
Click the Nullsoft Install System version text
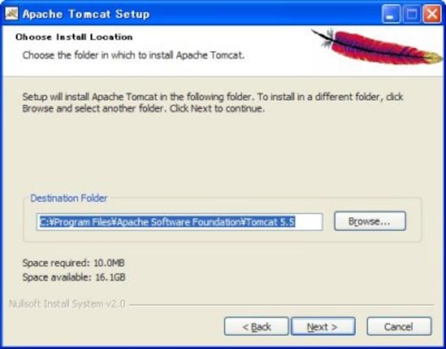tap(67, 304)
